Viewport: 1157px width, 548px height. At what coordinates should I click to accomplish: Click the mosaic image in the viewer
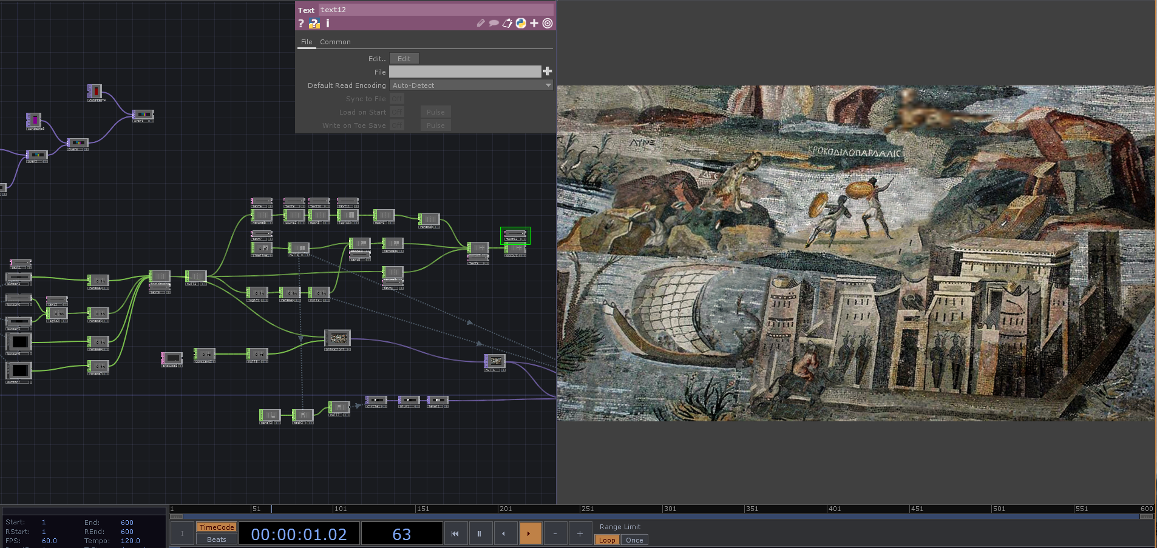click(x=856, y=253)
